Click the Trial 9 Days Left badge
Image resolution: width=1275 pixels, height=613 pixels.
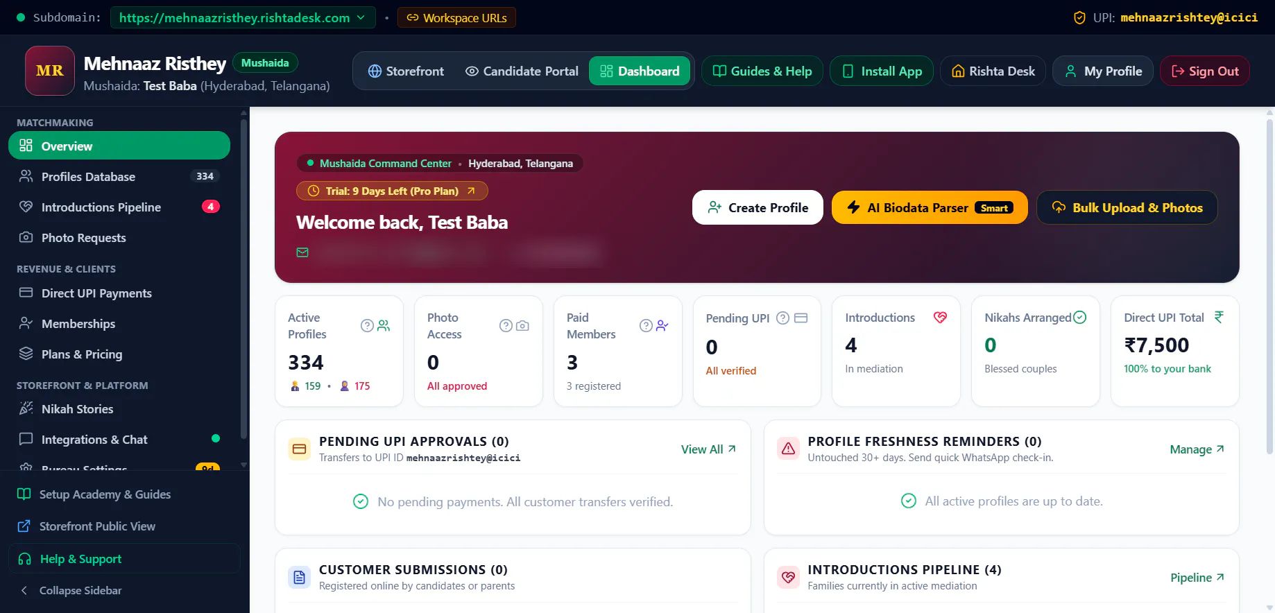(x=392, y=191)
